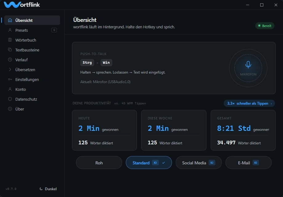Viewport: 283px width, 197px height.
Task: Select the E-Mail preset
Action: [x=248, y=163]
